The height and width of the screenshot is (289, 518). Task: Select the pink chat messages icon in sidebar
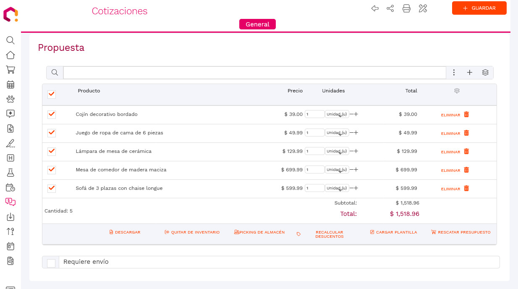click(10, 202)
